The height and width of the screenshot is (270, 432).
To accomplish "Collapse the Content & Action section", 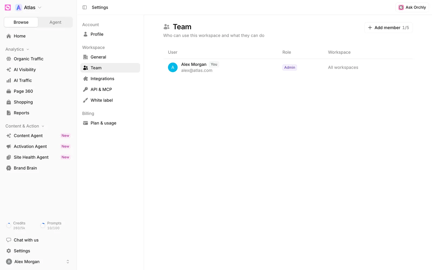I will point(25,126).
